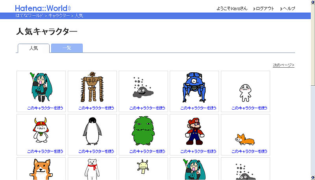Choose the Hatsune Miku character in bottom row
Screen dimensions: 315x180
194,169
